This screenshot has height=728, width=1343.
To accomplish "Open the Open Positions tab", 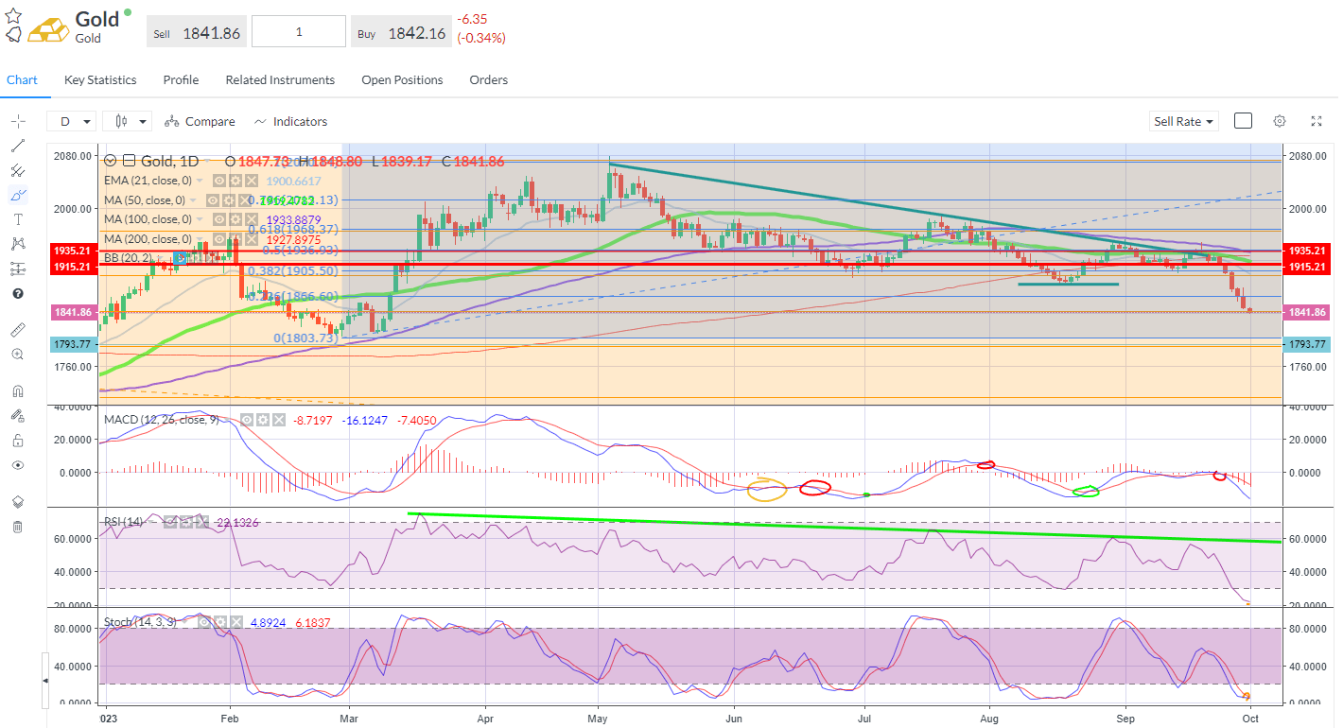I will point(402,80).
